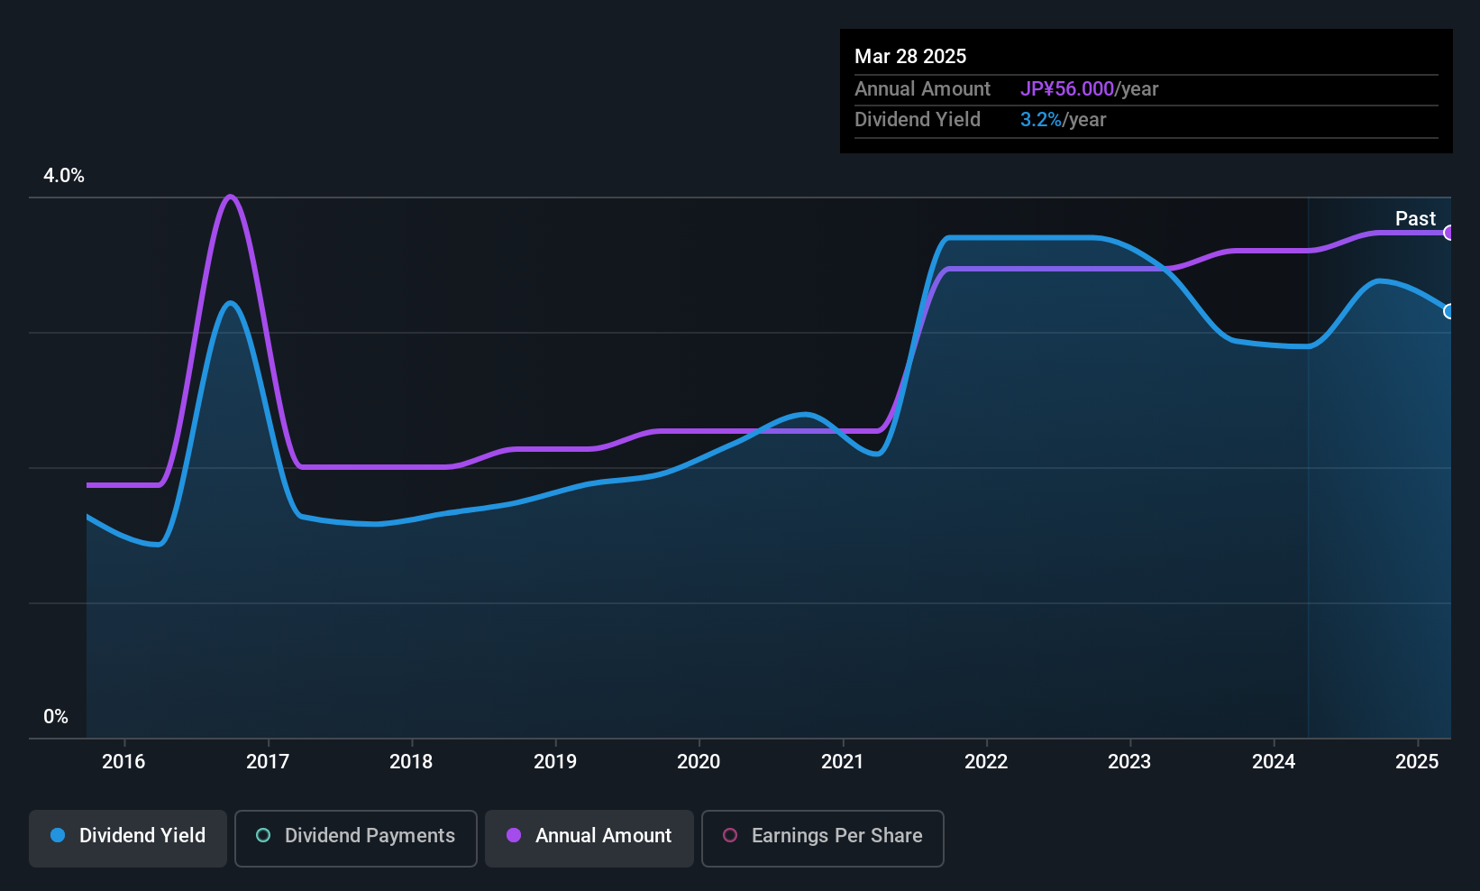1480x891 pixels.
Task: Click the 2025 label on the x-axis
Action: click(x=1417, y=761)
